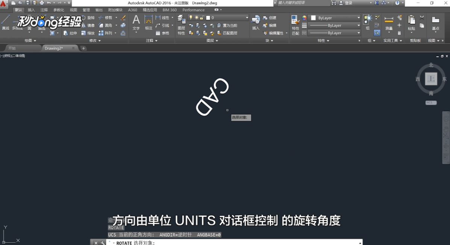The image size is (450, 245).
Task: Toggle the layer lock padlock icon
Action: (202, 17)
